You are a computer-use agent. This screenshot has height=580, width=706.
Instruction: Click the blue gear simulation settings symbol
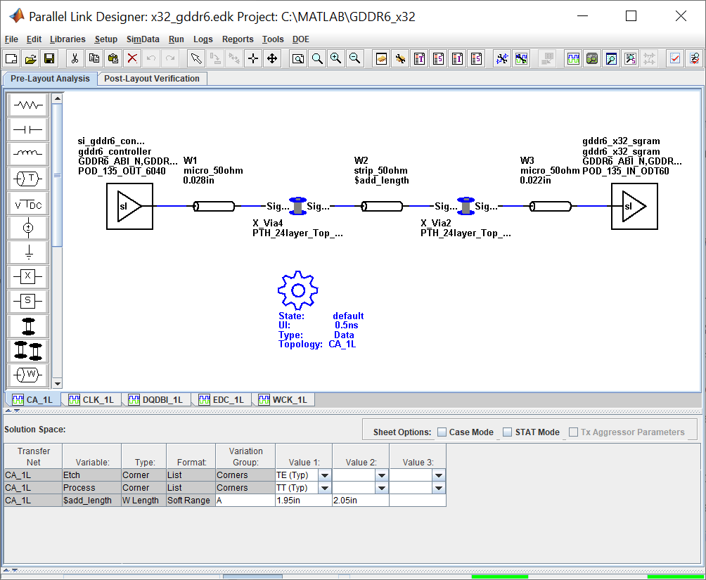297,290
